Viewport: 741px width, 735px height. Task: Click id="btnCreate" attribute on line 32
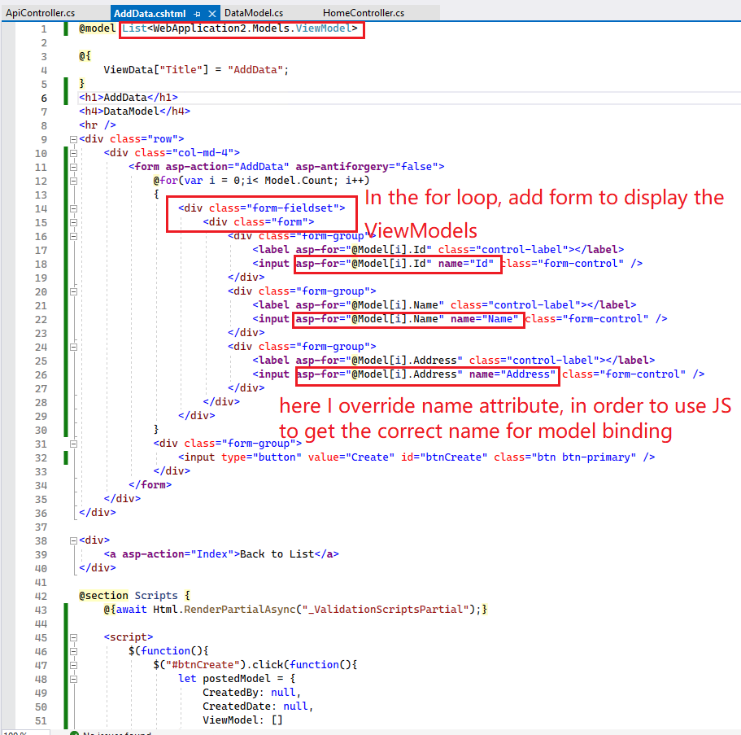[444, 457]
